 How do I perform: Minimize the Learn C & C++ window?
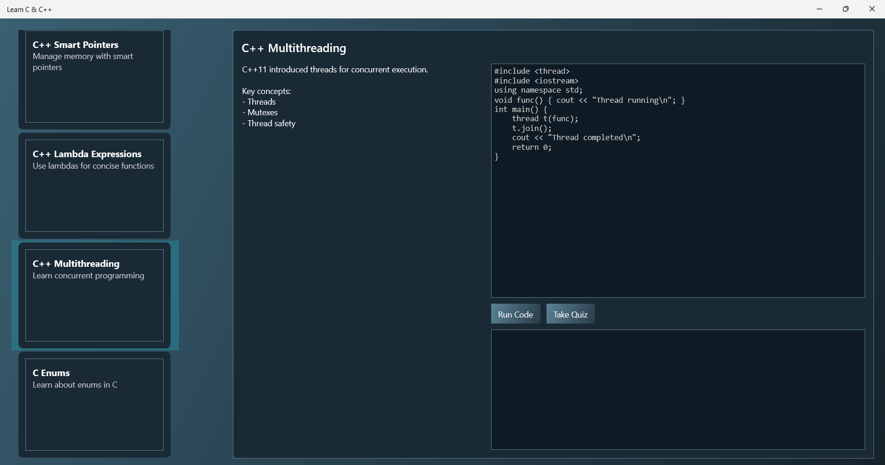(820, 9)
